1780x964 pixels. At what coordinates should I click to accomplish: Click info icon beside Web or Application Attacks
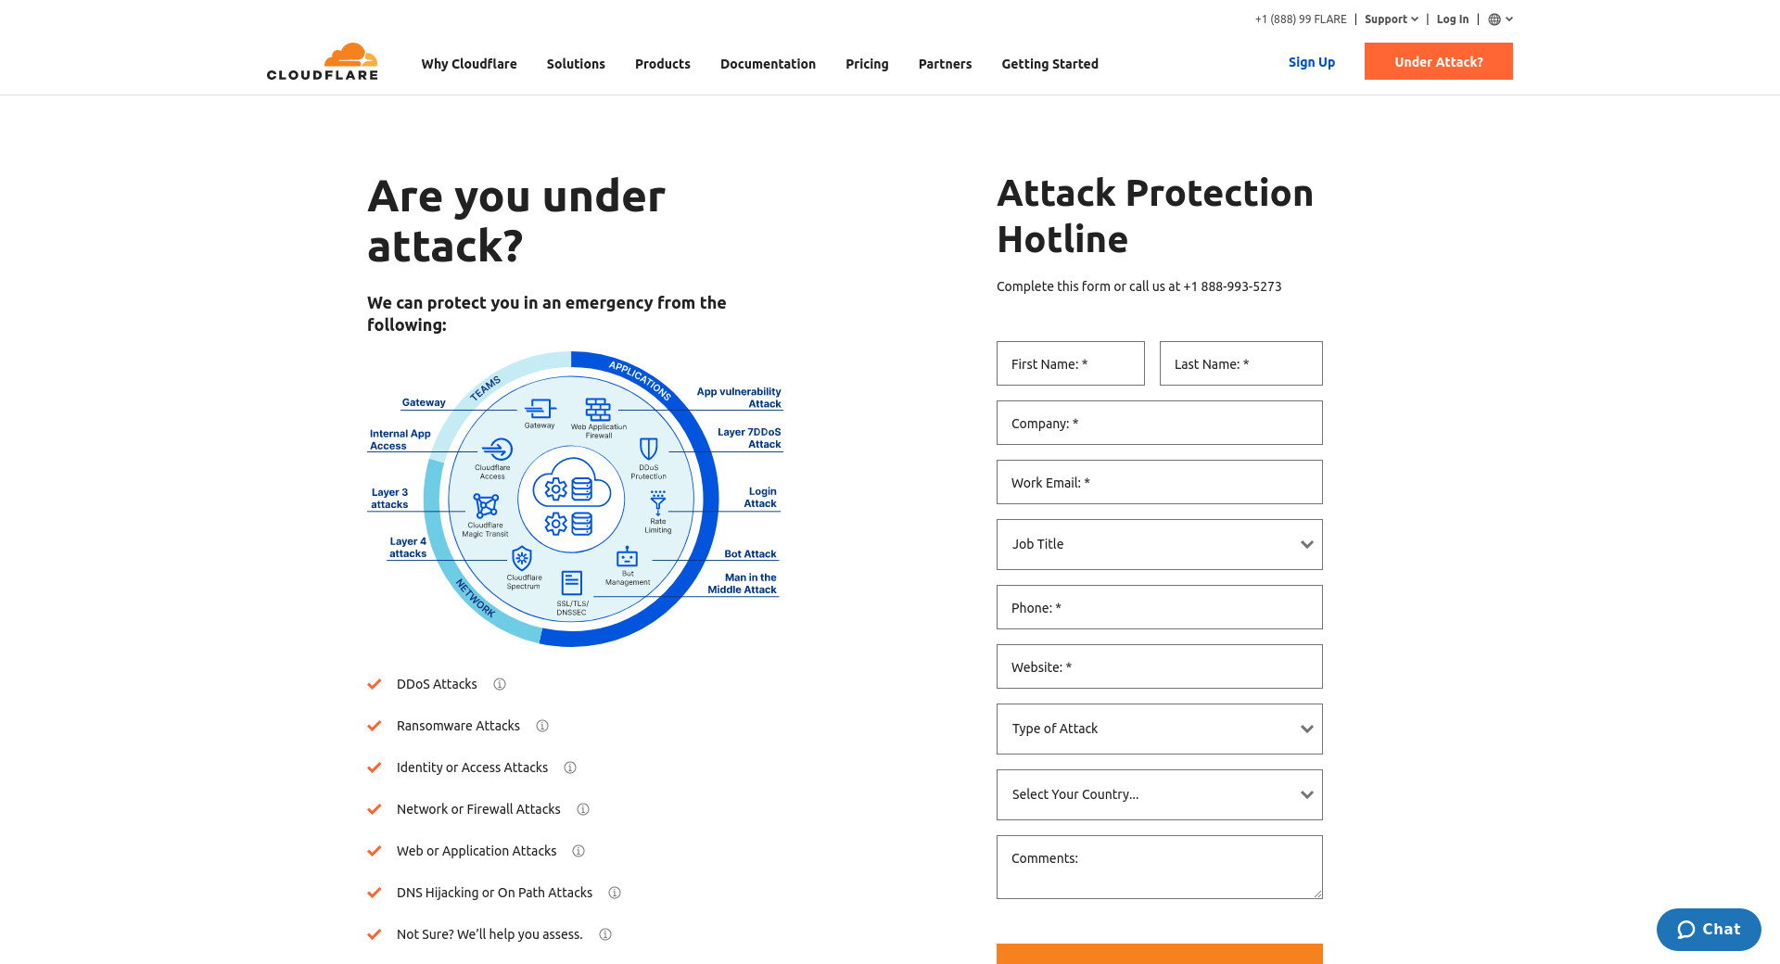578,851
